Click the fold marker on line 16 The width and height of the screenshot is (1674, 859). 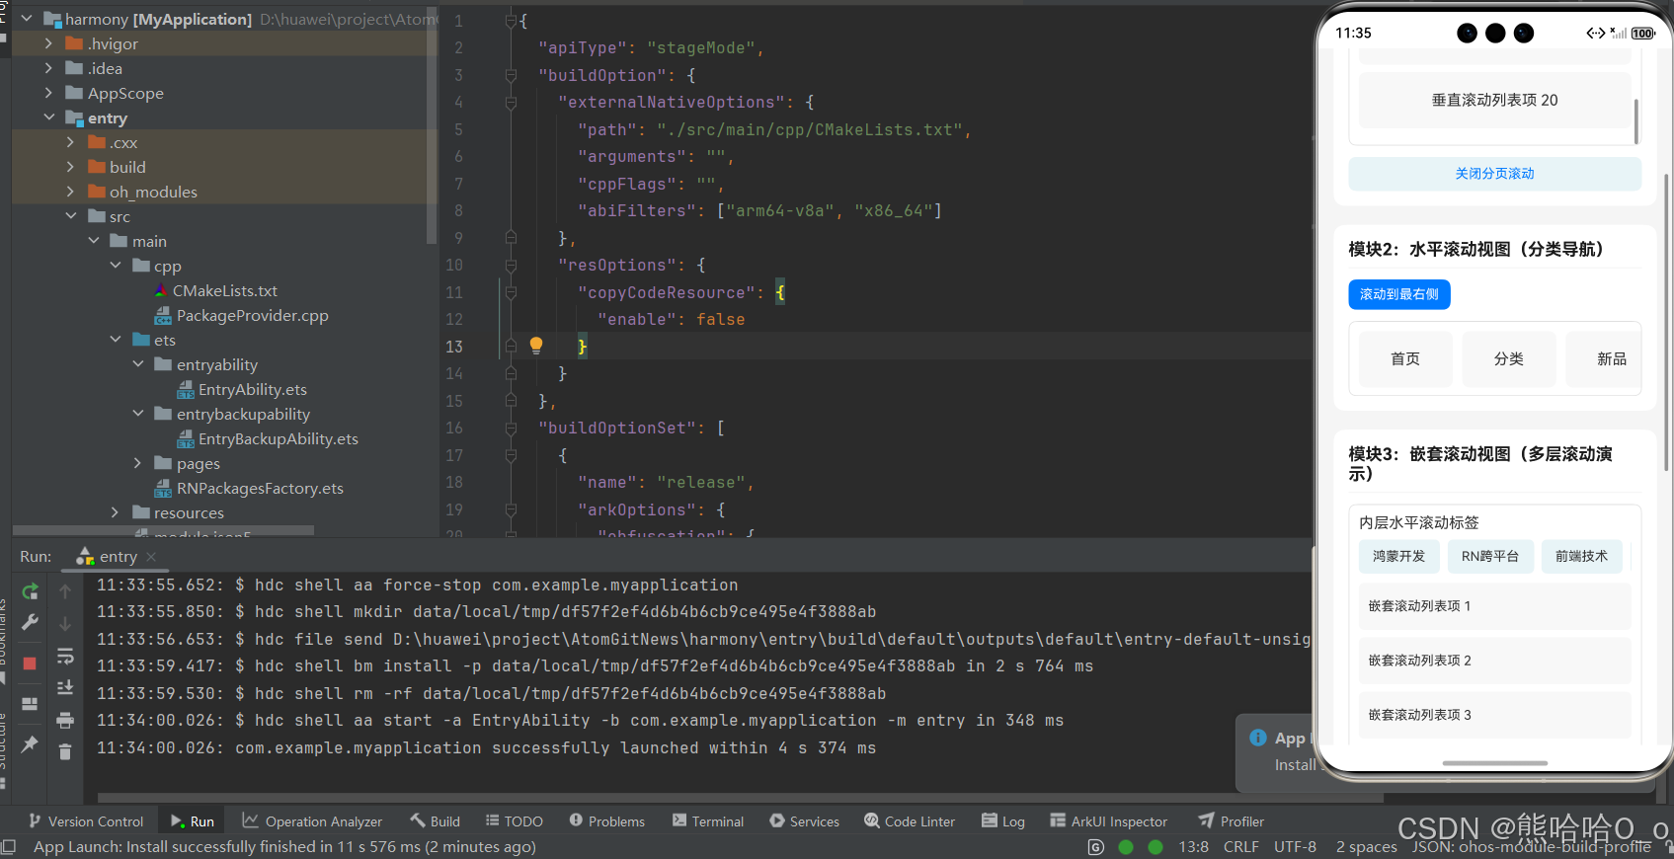(511, 428)
